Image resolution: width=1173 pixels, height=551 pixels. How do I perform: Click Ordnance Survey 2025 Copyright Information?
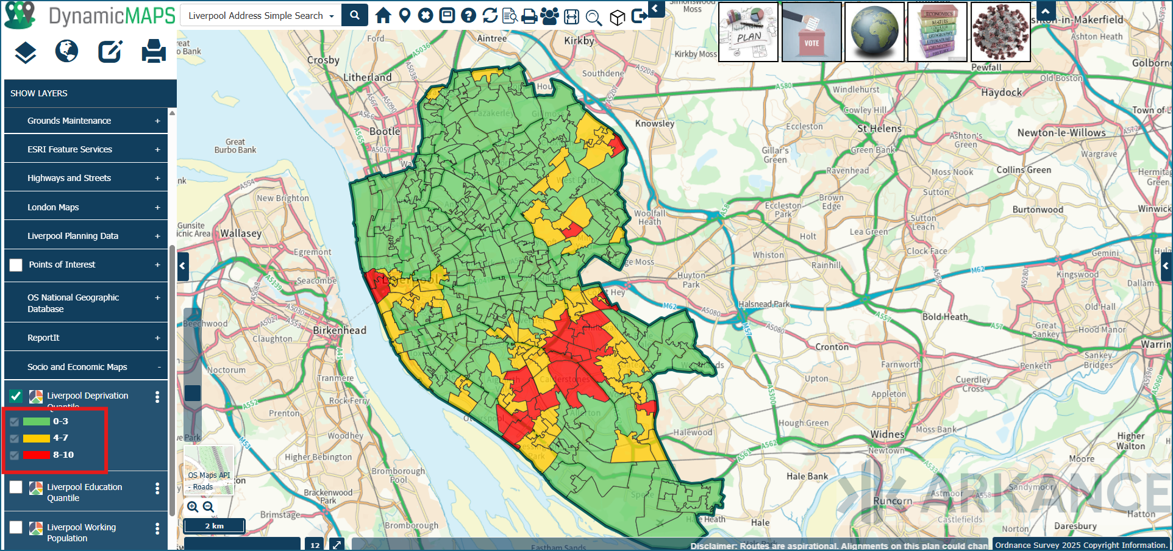1081,545
